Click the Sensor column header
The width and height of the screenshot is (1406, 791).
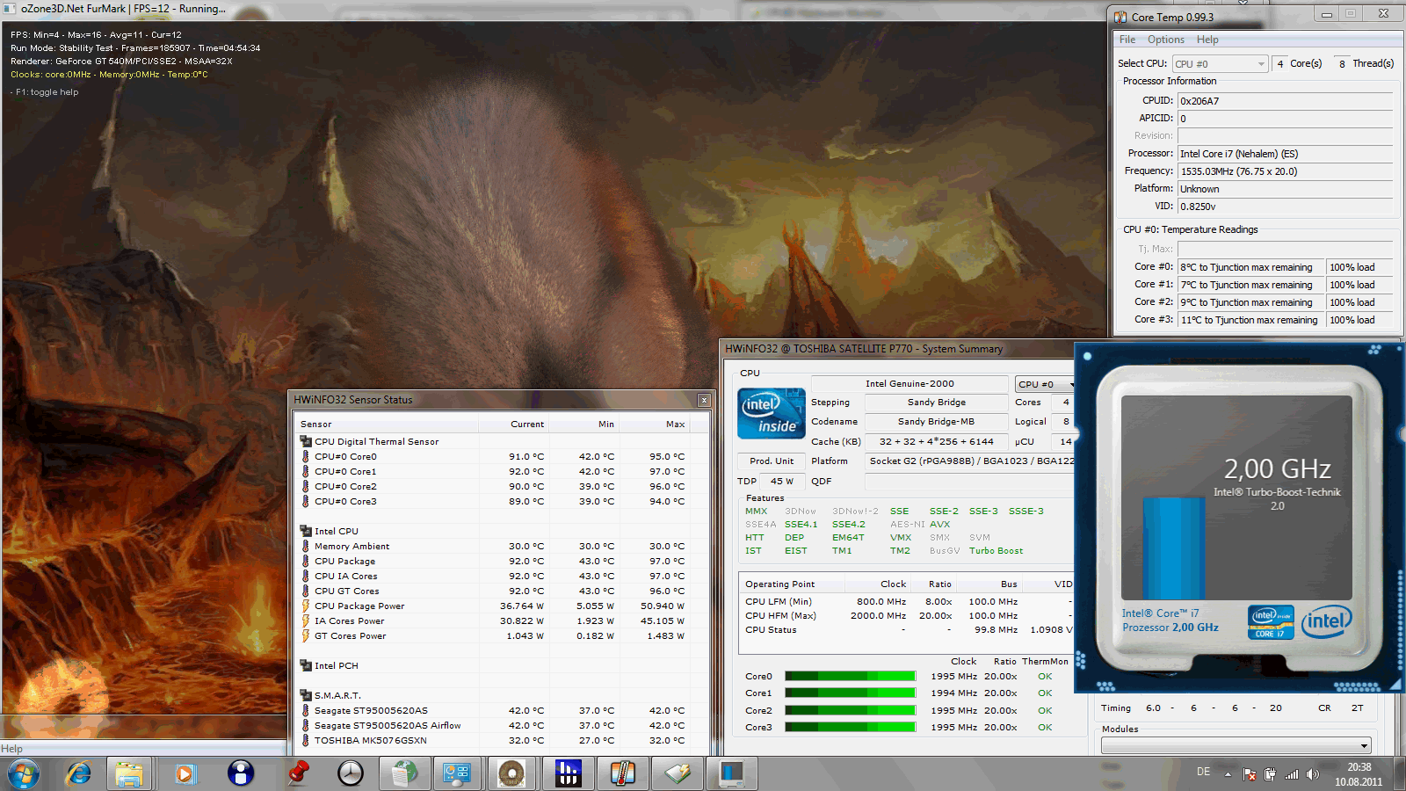click(387, 424)
